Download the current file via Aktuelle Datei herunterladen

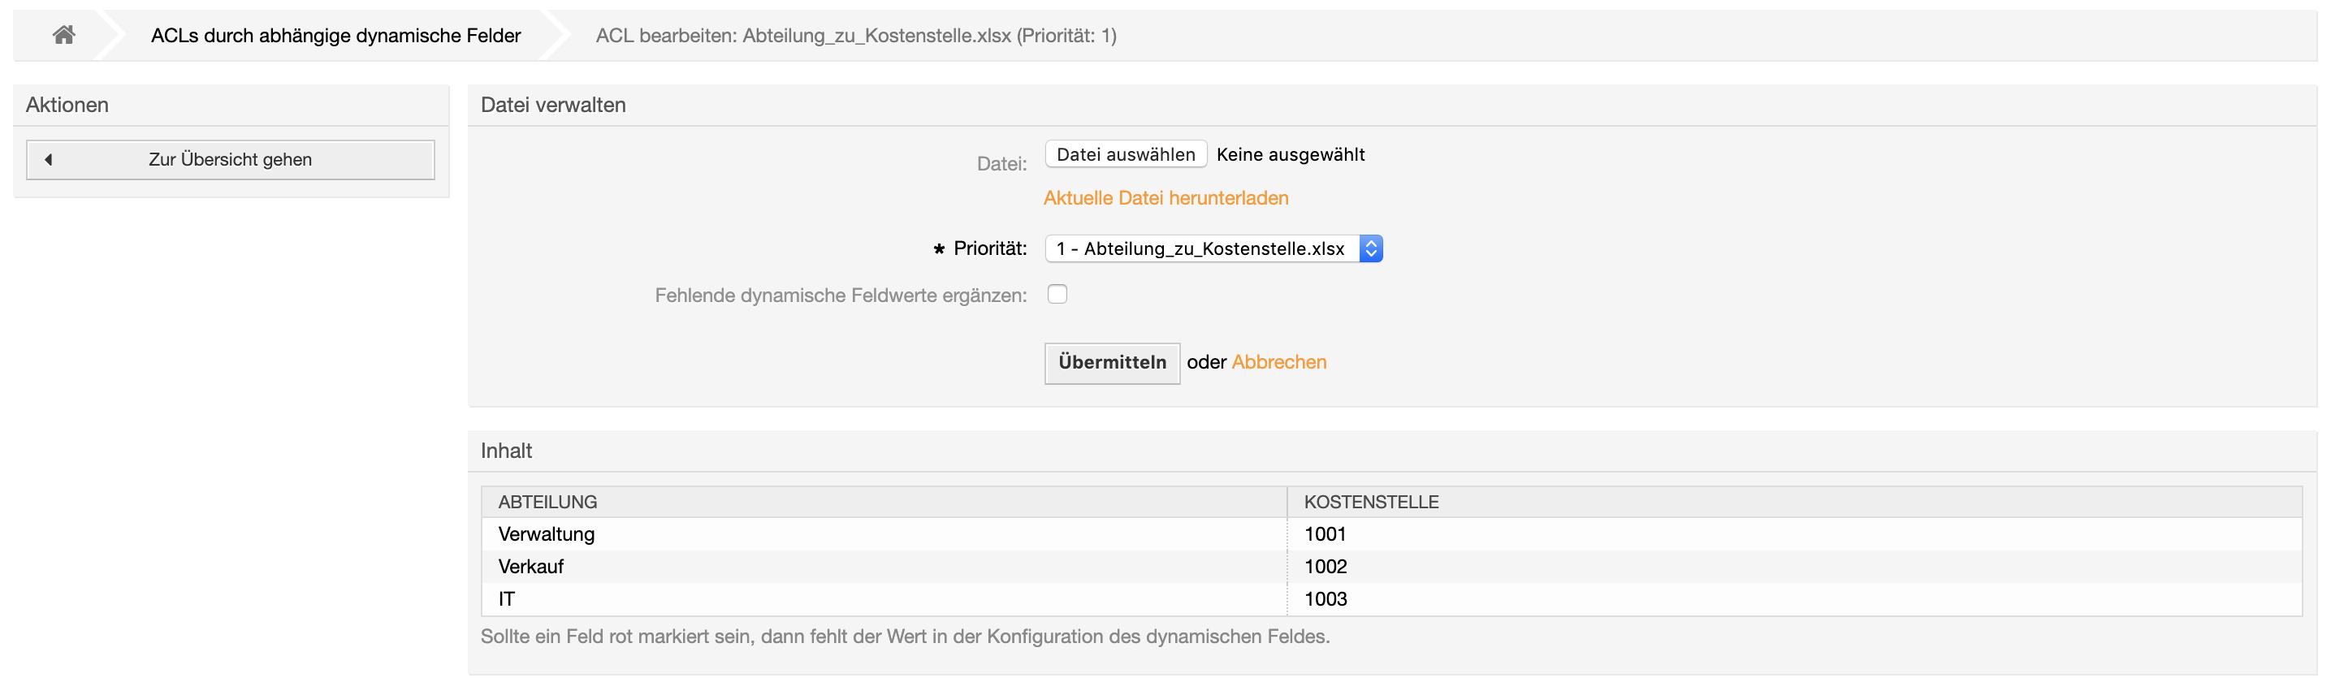pyautogui.click(x=1165, y=198)
